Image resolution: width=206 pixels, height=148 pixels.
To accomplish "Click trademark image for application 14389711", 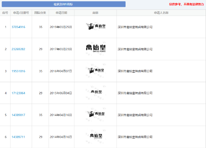I will click(96, 136).
